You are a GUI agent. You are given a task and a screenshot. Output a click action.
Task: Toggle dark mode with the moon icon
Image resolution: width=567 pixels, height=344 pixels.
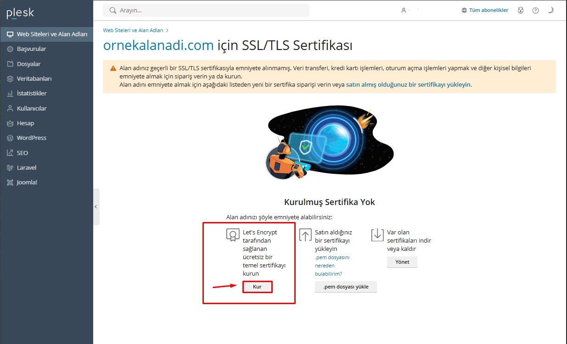click(550, 11)
